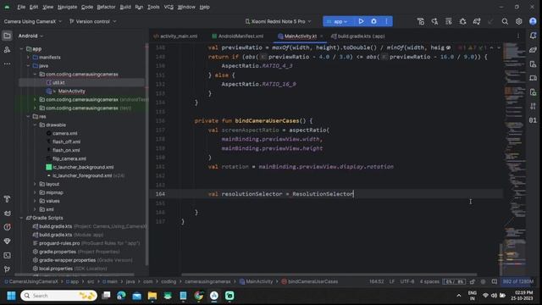542x305 pixels.
Task: Open the Build hammer tool window
Action: 7,199
